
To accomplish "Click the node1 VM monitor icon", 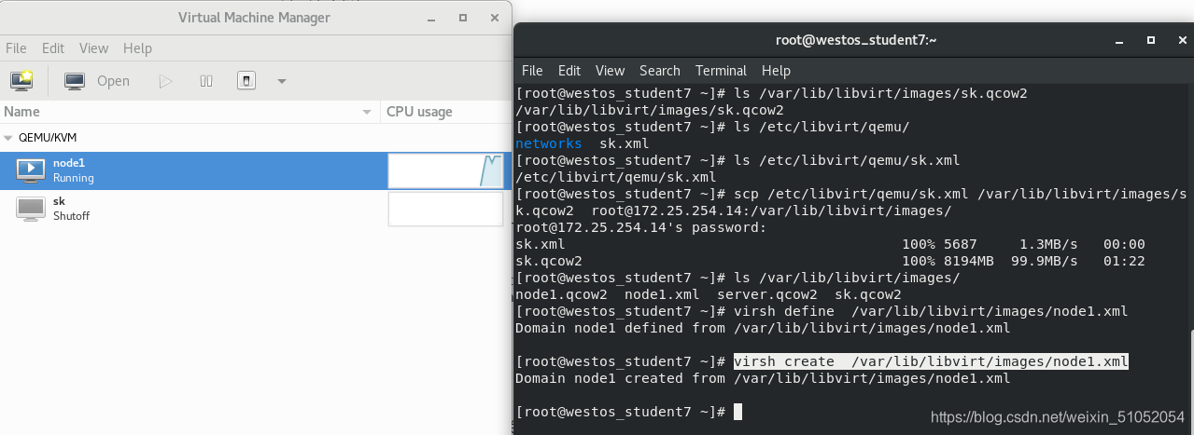I will click(31, 170).
